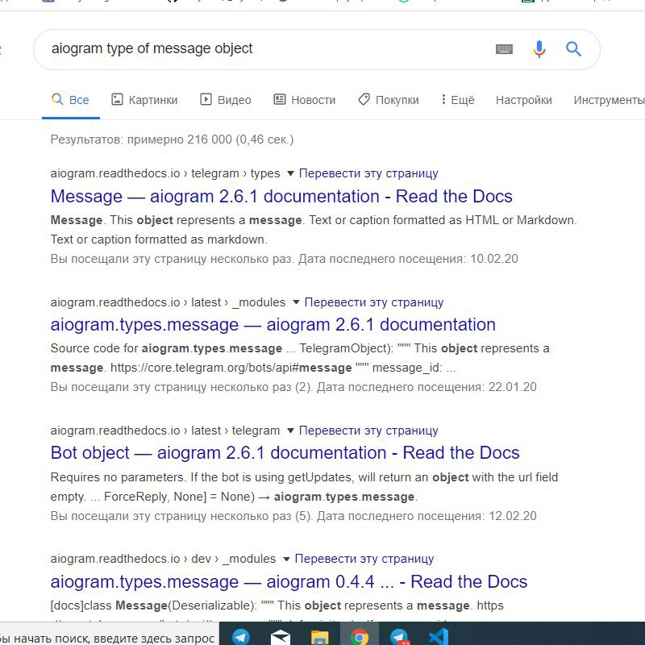
Task: Click the virtual keyboard icon in search bar
Action: (504, 49)
